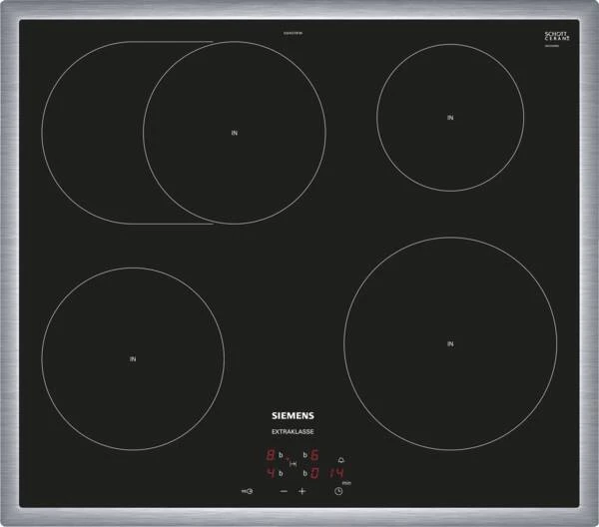The height and width of the screenshot is (527, 599).
Task: Click the top-left extended zone IN mark
Action: (x=235, y=133)
